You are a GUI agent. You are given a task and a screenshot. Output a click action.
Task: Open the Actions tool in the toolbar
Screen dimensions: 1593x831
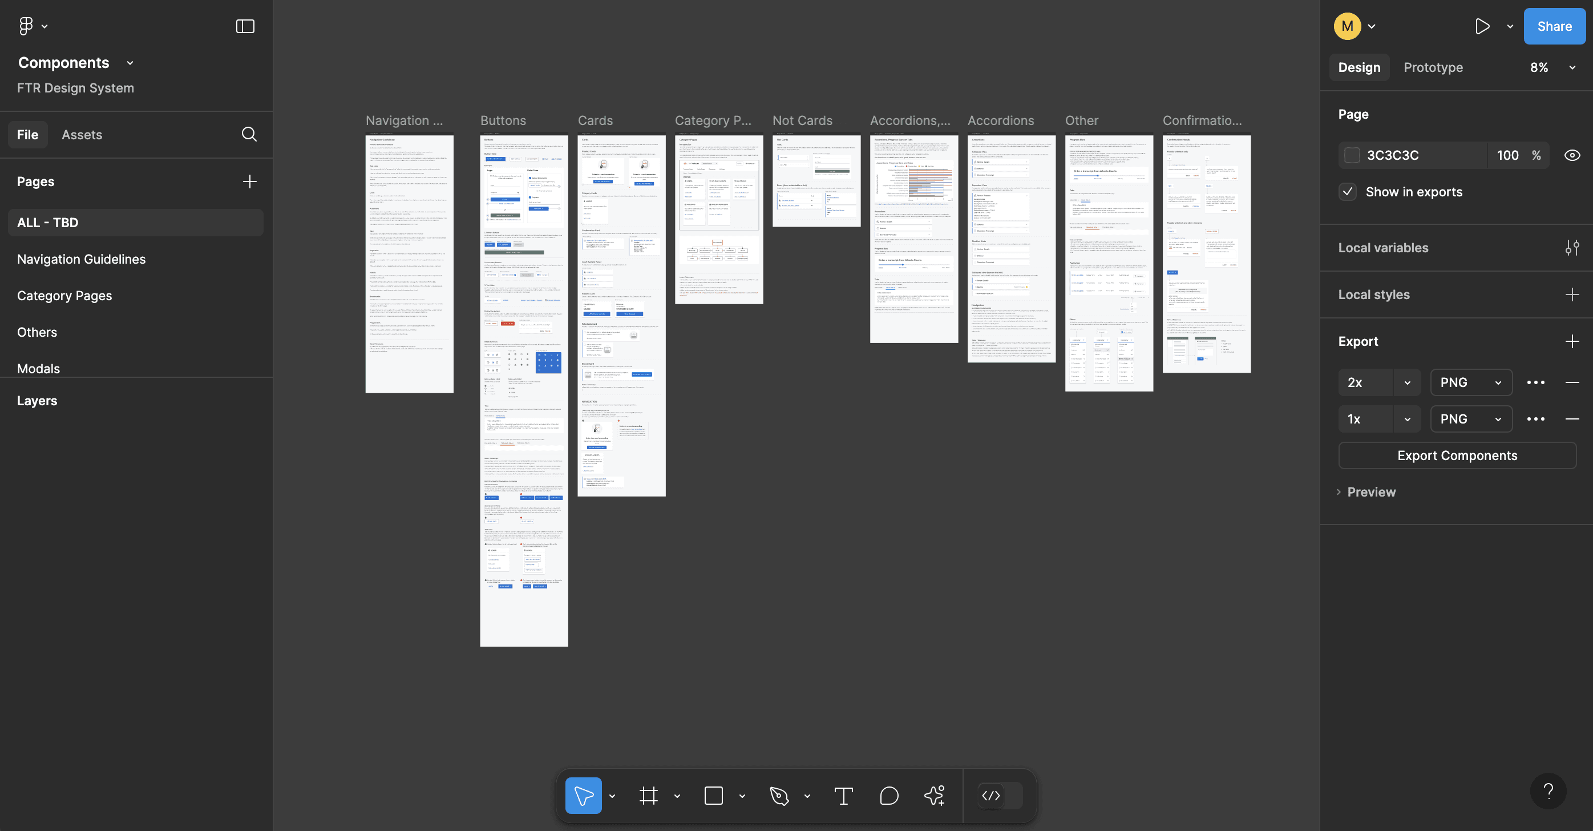pos(934,796)
